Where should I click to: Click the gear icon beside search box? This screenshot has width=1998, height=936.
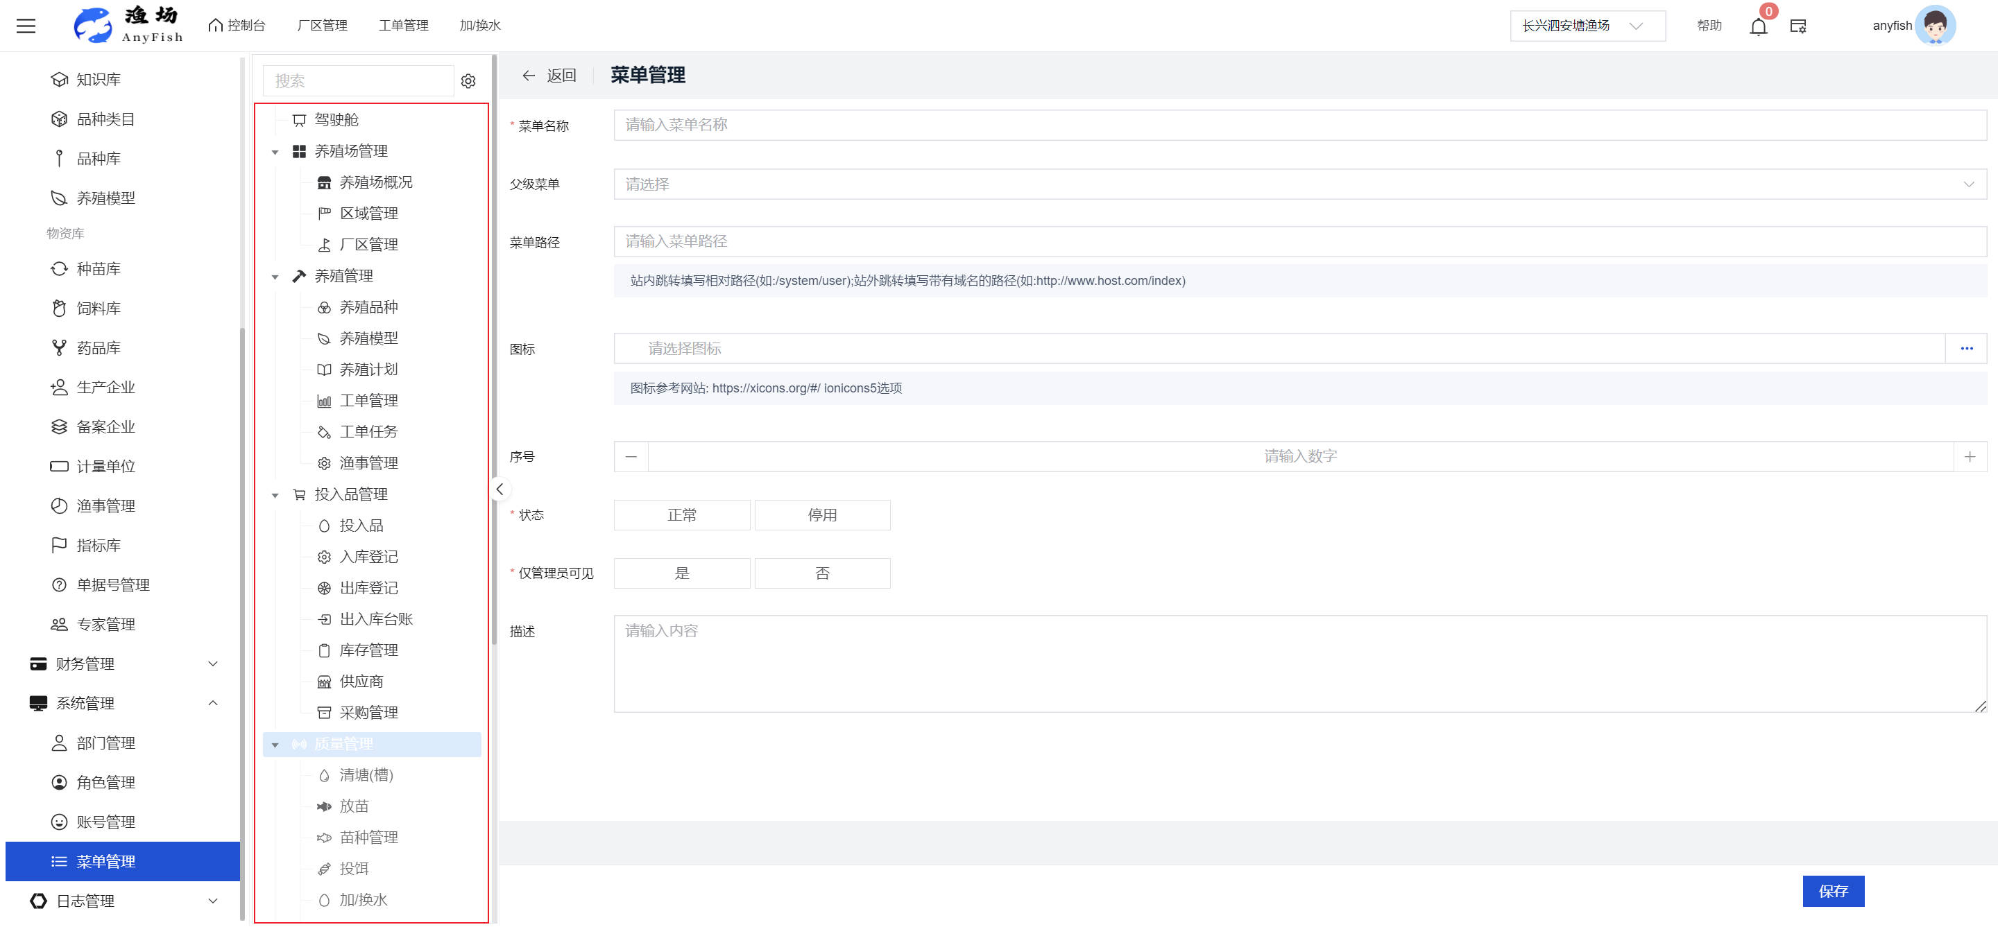[468, 80]
